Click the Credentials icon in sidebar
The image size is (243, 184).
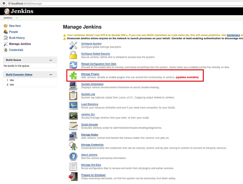tap(6, 50)
